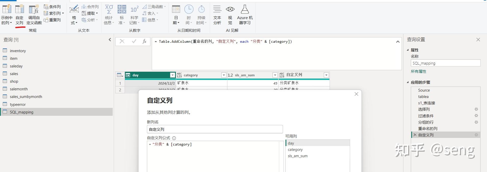
Task: Click the Date (日期) calendar icon
Action: tap(176, 9)
